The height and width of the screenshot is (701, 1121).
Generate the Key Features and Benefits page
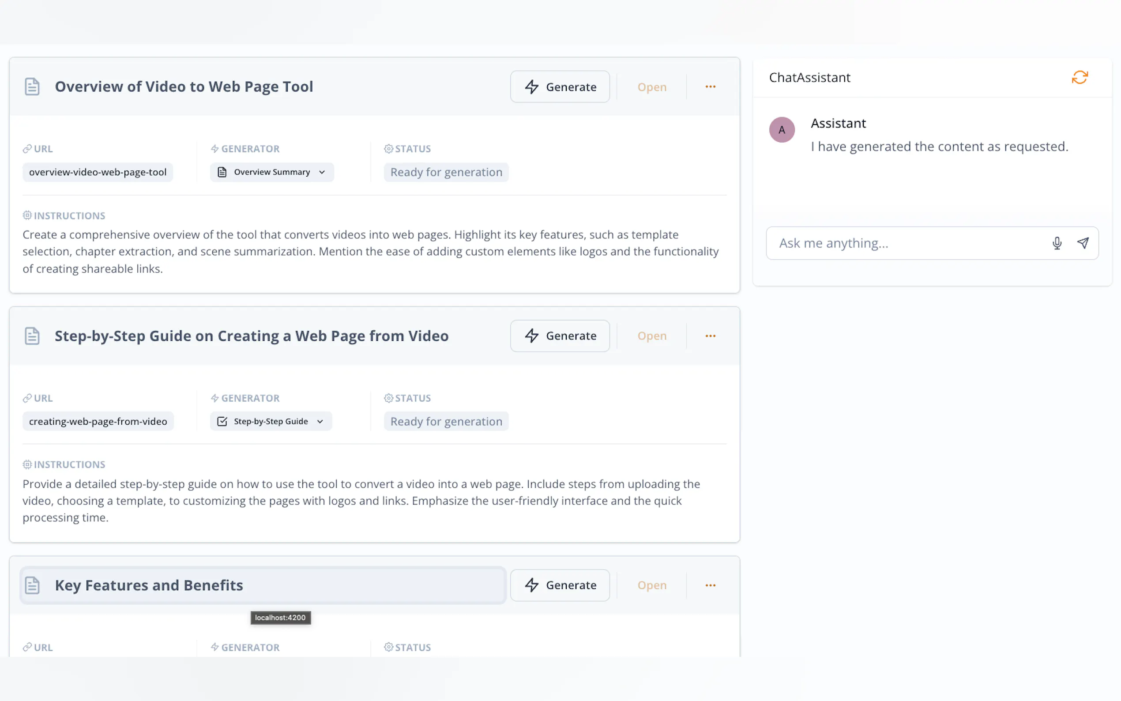(560, 585)
